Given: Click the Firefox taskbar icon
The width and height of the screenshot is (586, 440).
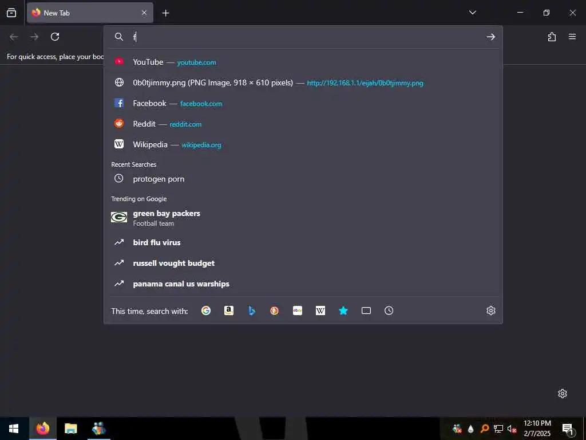Looking at the screenshot, I should point(43,429).
